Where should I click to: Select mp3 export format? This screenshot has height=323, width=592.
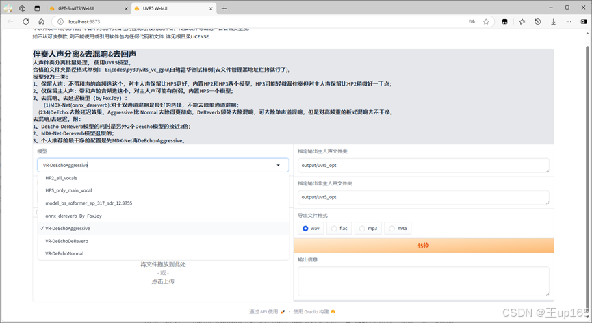pyautogui.click(x=368, y=229)
